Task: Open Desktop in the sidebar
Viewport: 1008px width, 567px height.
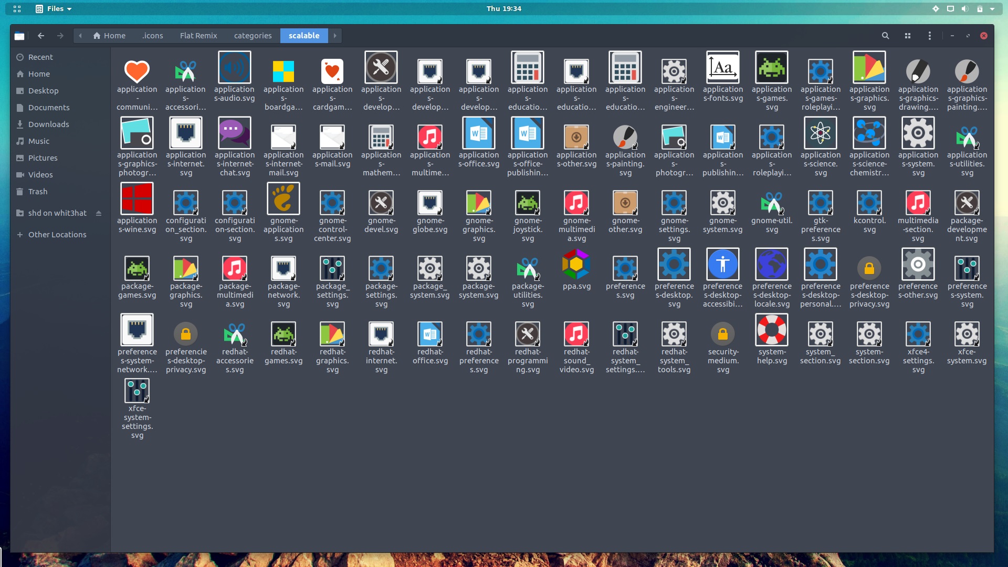Action: click(60, 91)
